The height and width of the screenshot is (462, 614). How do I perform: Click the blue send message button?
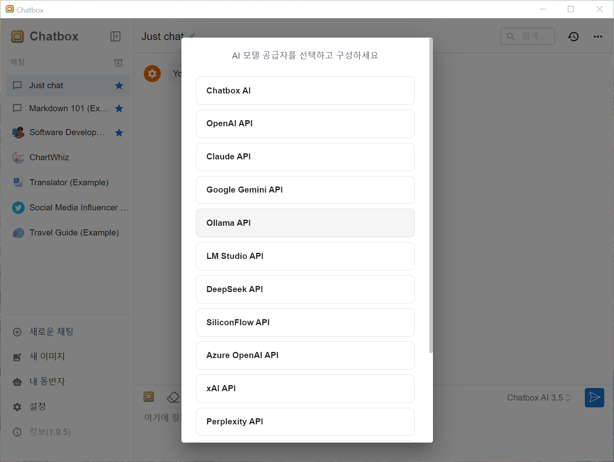tap(595, 398)
